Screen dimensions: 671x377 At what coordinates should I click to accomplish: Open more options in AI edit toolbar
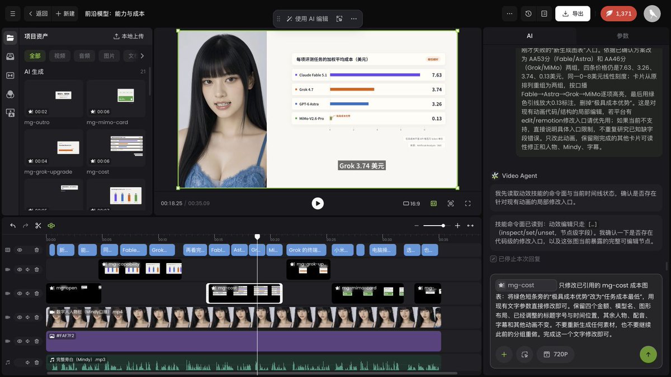pos(354,18)
